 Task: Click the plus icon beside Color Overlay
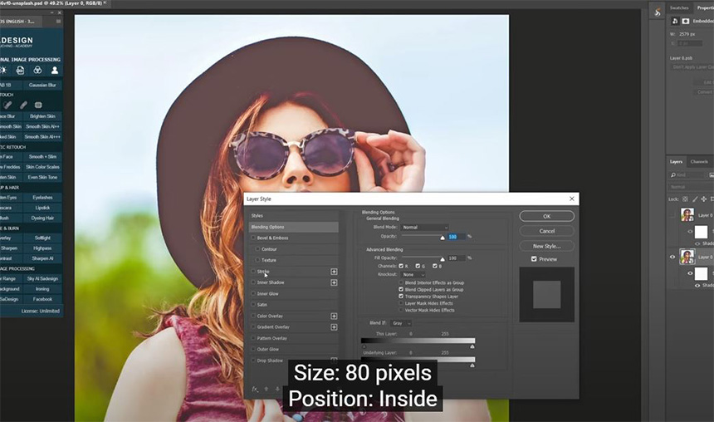(x=335, y=316)
